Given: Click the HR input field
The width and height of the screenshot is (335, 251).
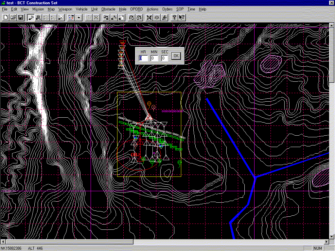Looking at the screenshot, I should pos(143,58).
